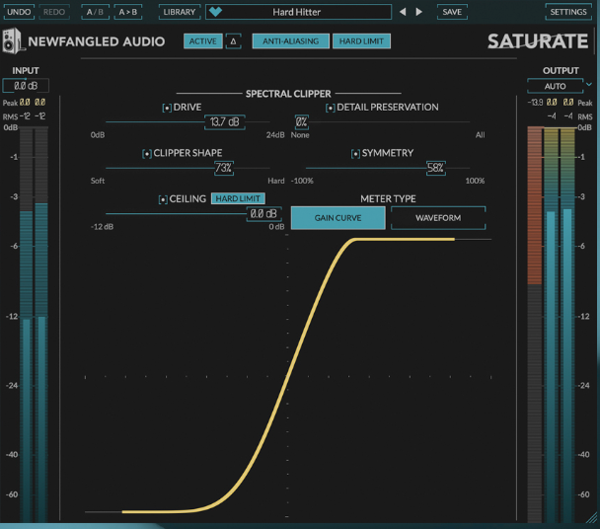Click the INPUT heading
Screen dimensions: 600x529
[26, 71]
